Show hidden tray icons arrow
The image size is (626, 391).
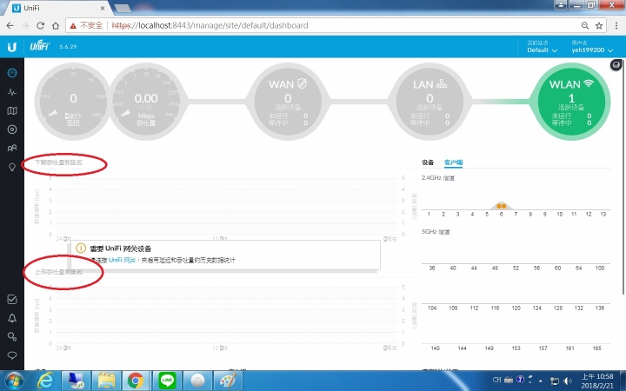click(541, 381)
